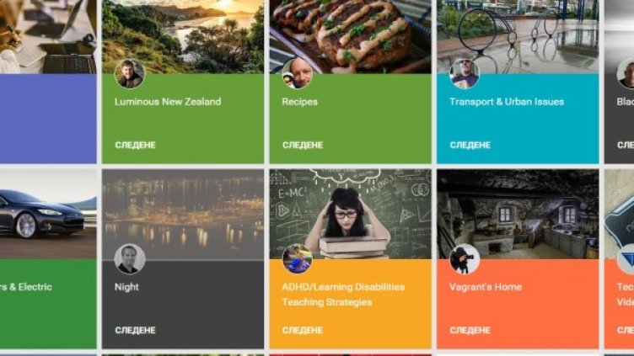This screenshot has height=356, width=634.
Task: Click the ADHD/Learning Disabilities owner avatar
Action: [297, 259]
